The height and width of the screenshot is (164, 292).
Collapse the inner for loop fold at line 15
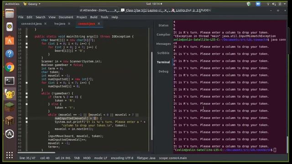26,47
